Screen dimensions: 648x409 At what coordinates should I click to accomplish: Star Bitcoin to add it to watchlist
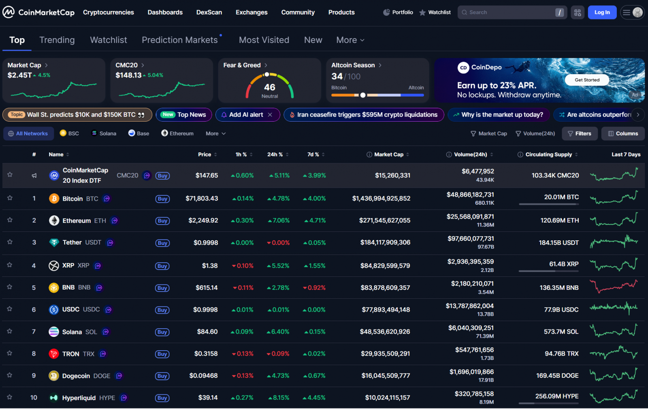click(x=10, y=198)
